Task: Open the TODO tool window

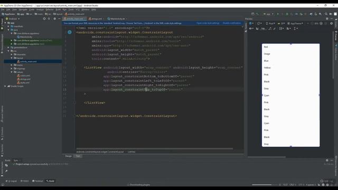Action: point(25,181)
